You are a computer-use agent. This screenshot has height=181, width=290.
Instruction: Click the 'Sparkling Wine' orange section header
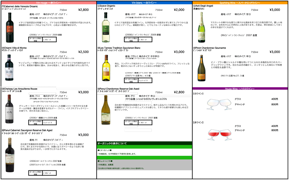pos(240,3)
